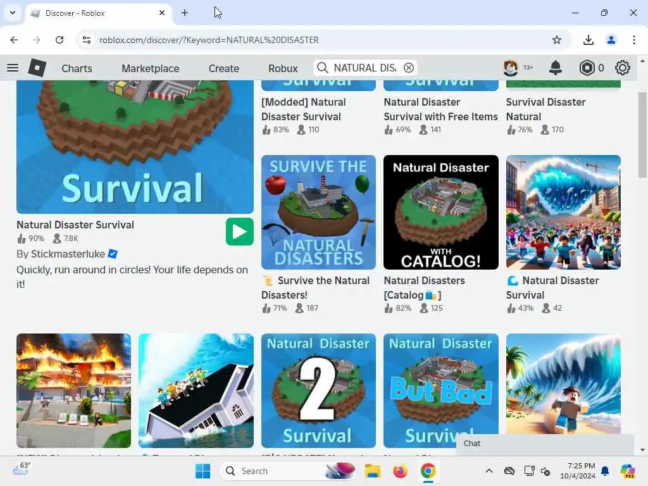The width and height of the screenshot is (648, 486).
Task: Open Natural Disaster 2 Survival thumbnail
Action: 318,390
